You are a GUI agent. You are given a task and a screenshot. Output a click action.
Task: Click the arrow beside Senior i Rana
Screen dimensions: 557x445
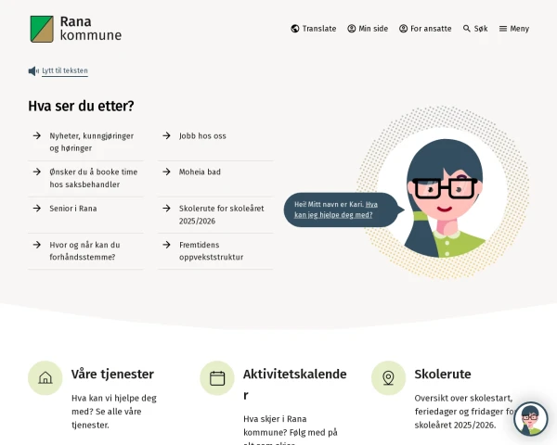click(x=37, y=209)
